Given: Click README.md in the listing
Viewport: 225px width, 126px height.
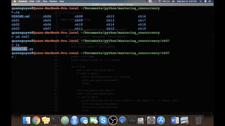Looking at the screenshot, I should point(20,16).
